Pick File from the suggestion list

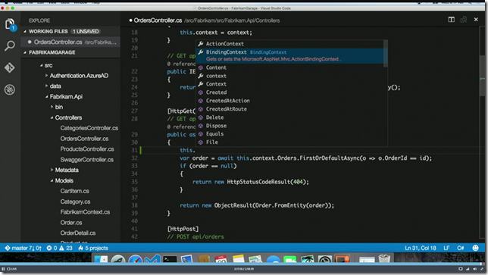289,142
